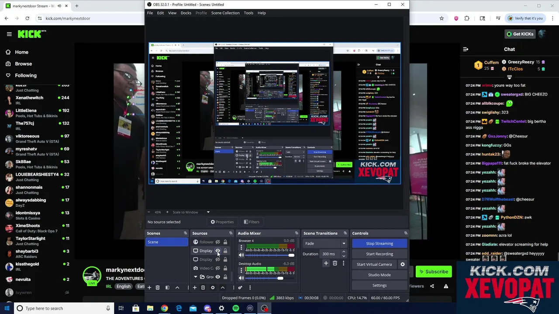Hide the Group source with eye icon
Viewport: 559px width, 314px height.
pyautogui.click(x=217, y=277)
